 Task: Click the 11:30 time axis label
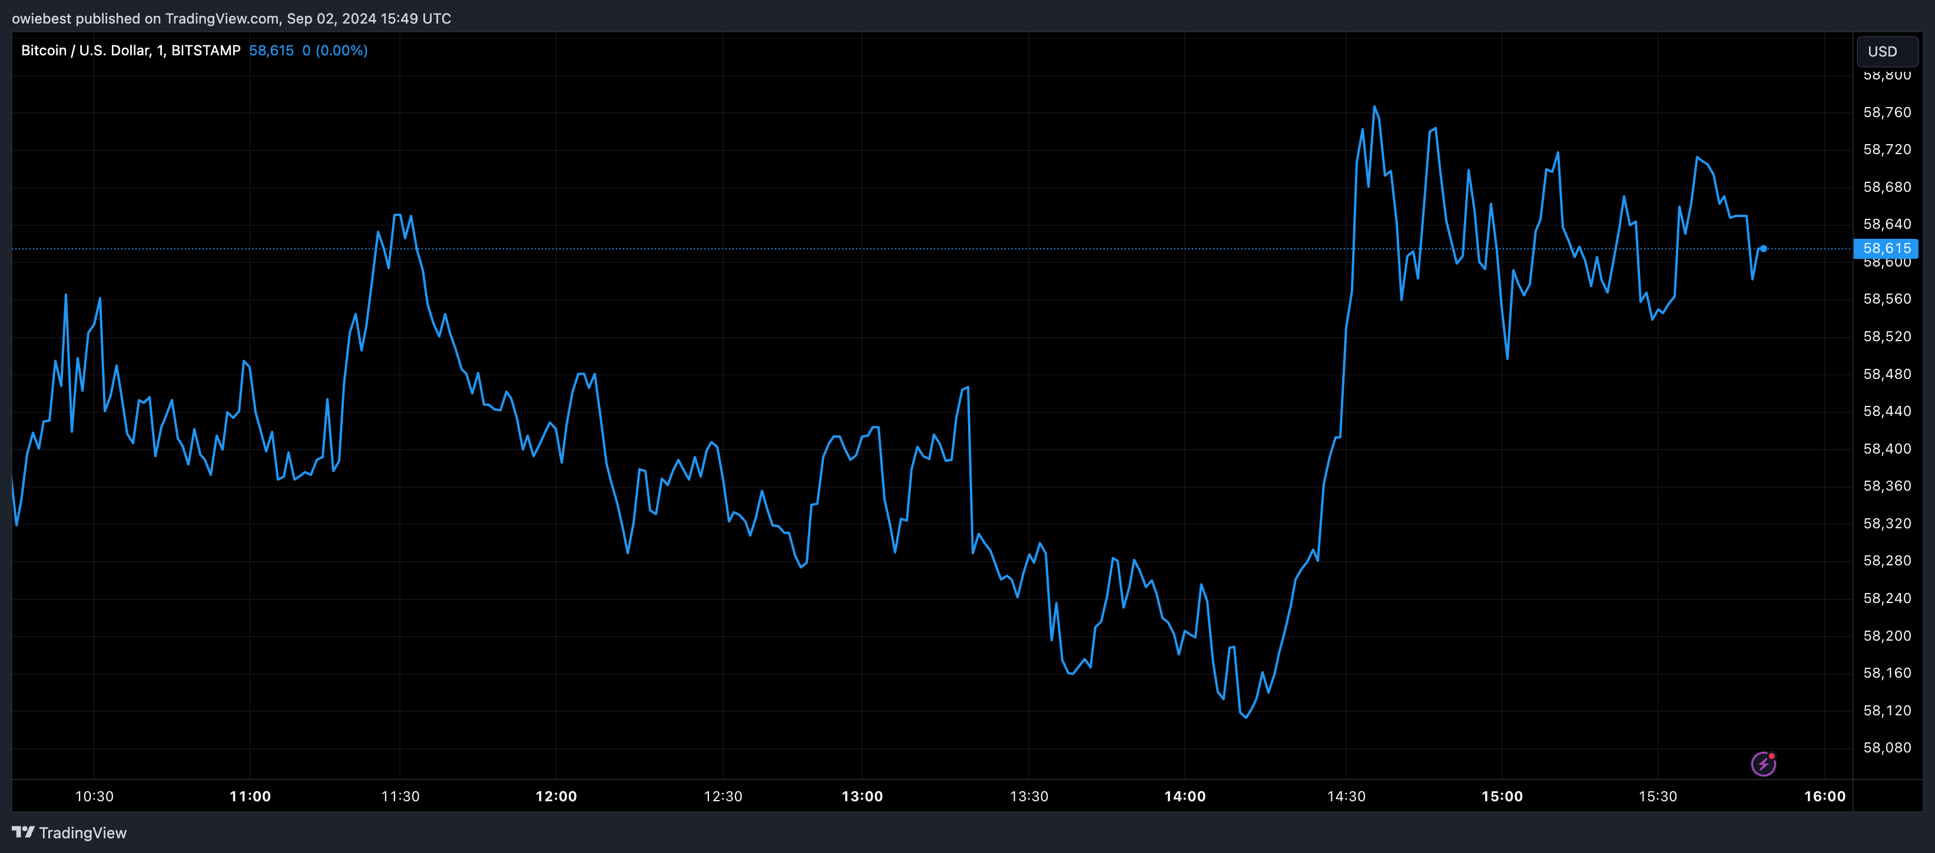tap(400, 796)
